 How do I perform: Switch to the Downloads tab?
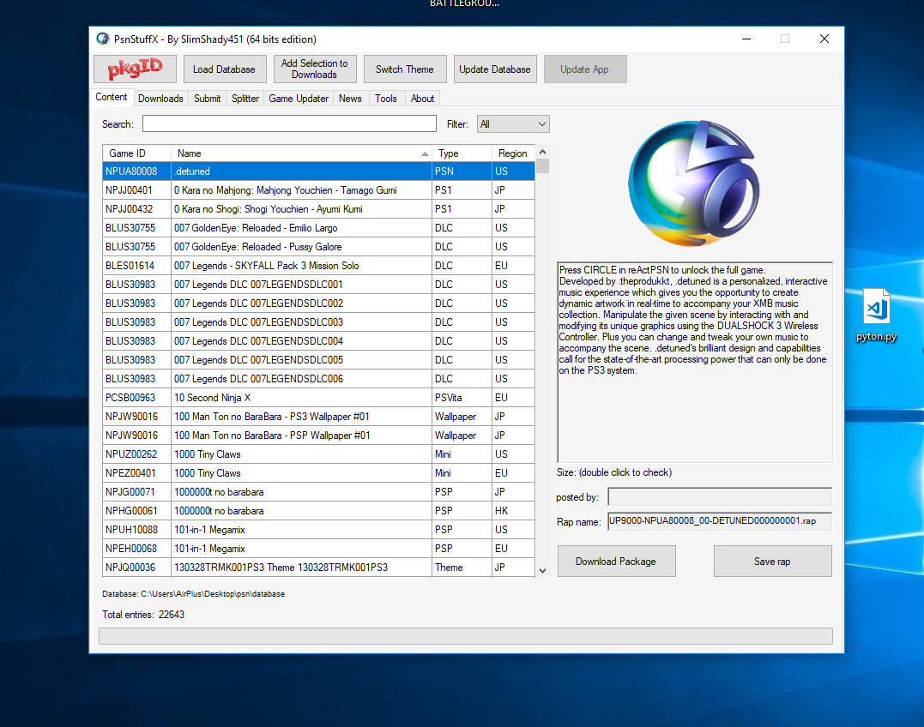[160, 99]
